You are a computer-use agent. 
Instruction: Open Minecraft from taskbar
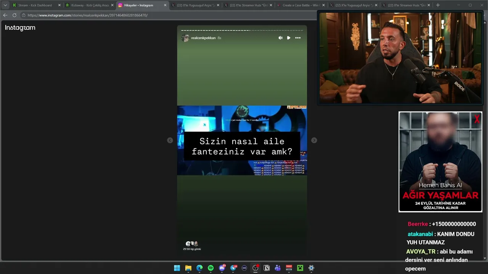(x=300, y=268)
